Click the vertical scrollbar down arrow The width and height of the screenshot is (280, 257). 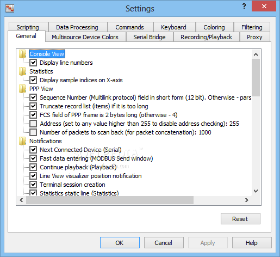[256, 191]
